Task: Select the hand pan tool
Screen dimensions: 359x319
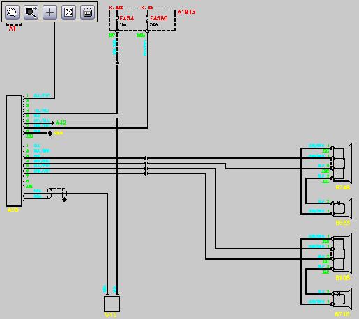Action: click(13, 12)
